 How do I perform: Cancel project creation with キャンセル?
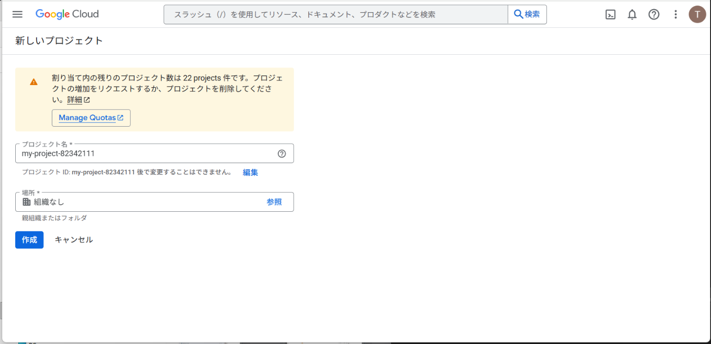(74, 240)
